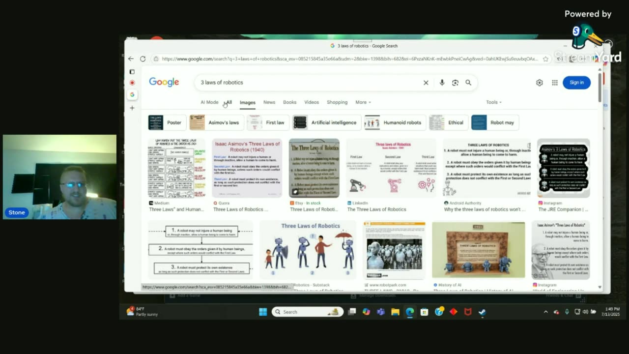Open the LinkedIn Three Laws image result
This screenshot has width=629, height=354.
click(x=391, y=168)
